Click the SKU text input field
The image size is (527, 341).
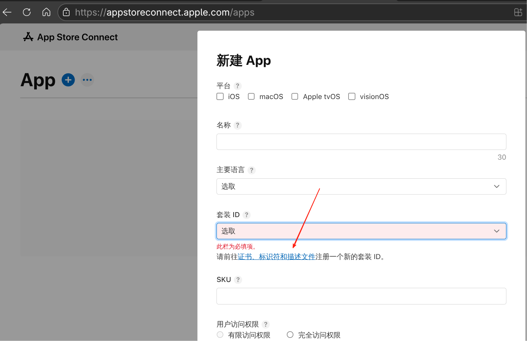pos(361,296)
